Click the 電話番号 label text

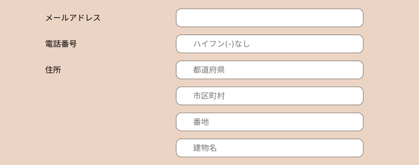coord(61,44)
